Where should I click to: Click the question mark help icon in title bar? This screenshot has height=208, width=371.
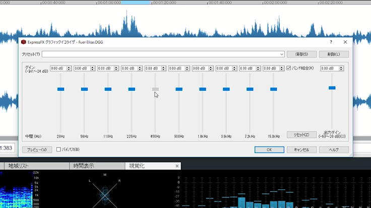331,42
